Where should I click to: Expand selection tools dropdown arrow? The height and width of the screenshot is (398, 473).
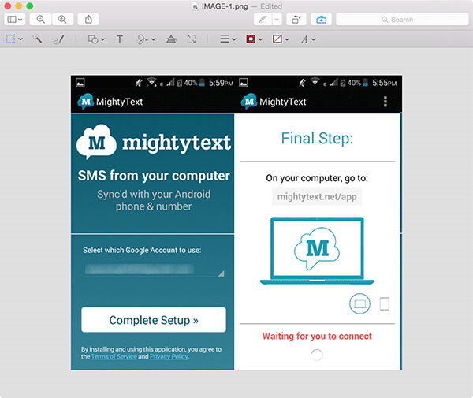point(20,39)
